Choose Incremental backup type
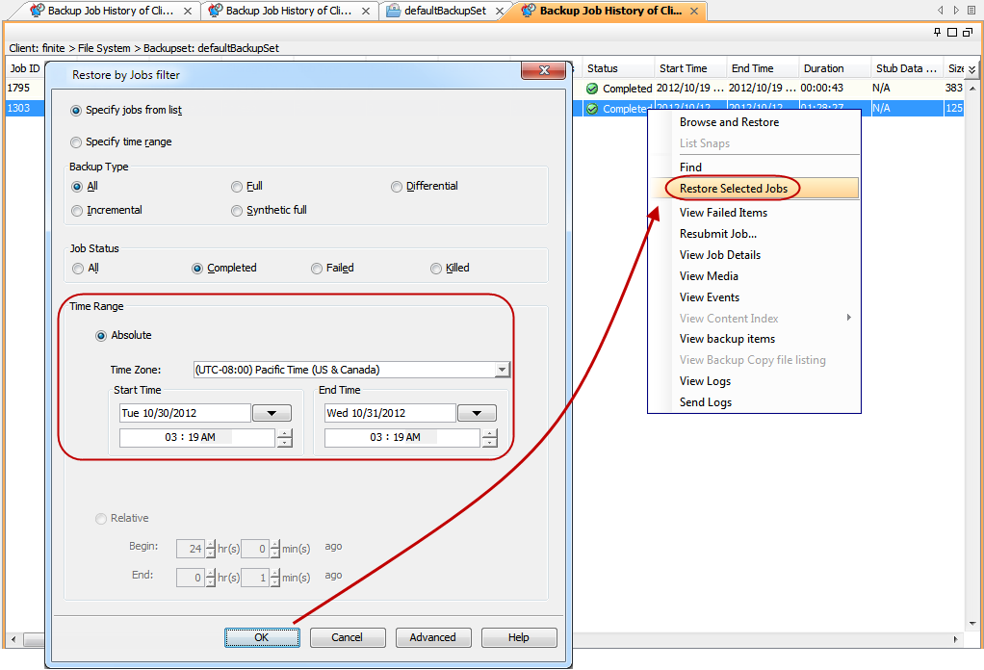 (77, 210)
